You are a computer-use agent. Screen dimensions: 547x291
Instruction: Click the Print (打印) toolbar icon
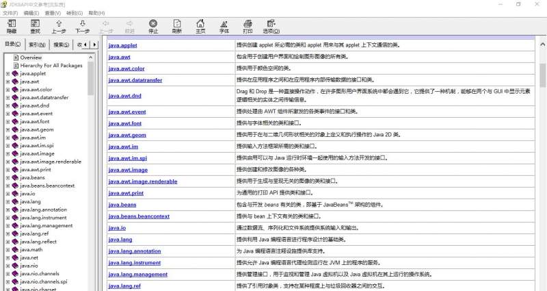248,23
